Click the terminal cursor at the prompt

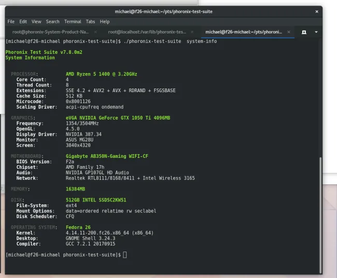coord(125,255)
